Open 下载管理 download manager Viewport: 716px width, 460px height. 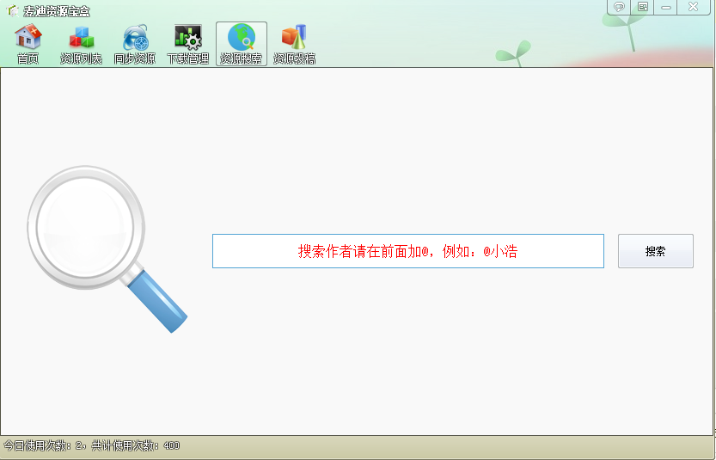(188, 45)
